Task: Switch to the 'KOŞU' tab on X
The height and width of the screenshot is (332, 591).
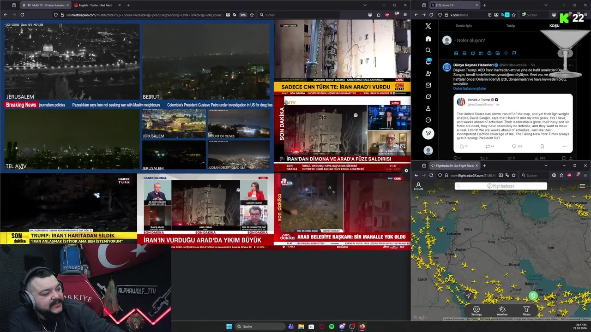Action: 554,26
